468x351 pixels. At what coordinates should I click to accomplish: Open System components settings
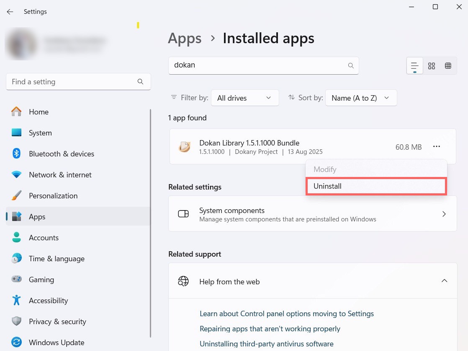(312, 214)
